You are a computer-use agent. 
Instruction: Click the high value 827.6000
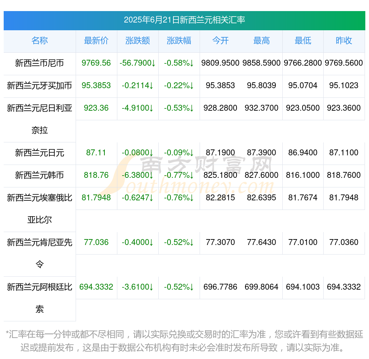tap(262, 175)
